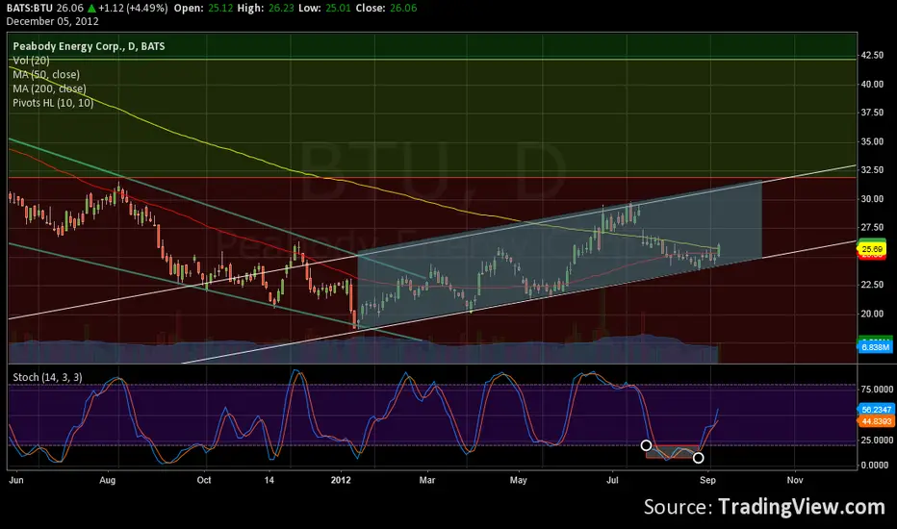This screenshot has width=897, height=529.
Task: Click the Jul label on time axis
Action: pyautogui.click(x=613, y=480)
